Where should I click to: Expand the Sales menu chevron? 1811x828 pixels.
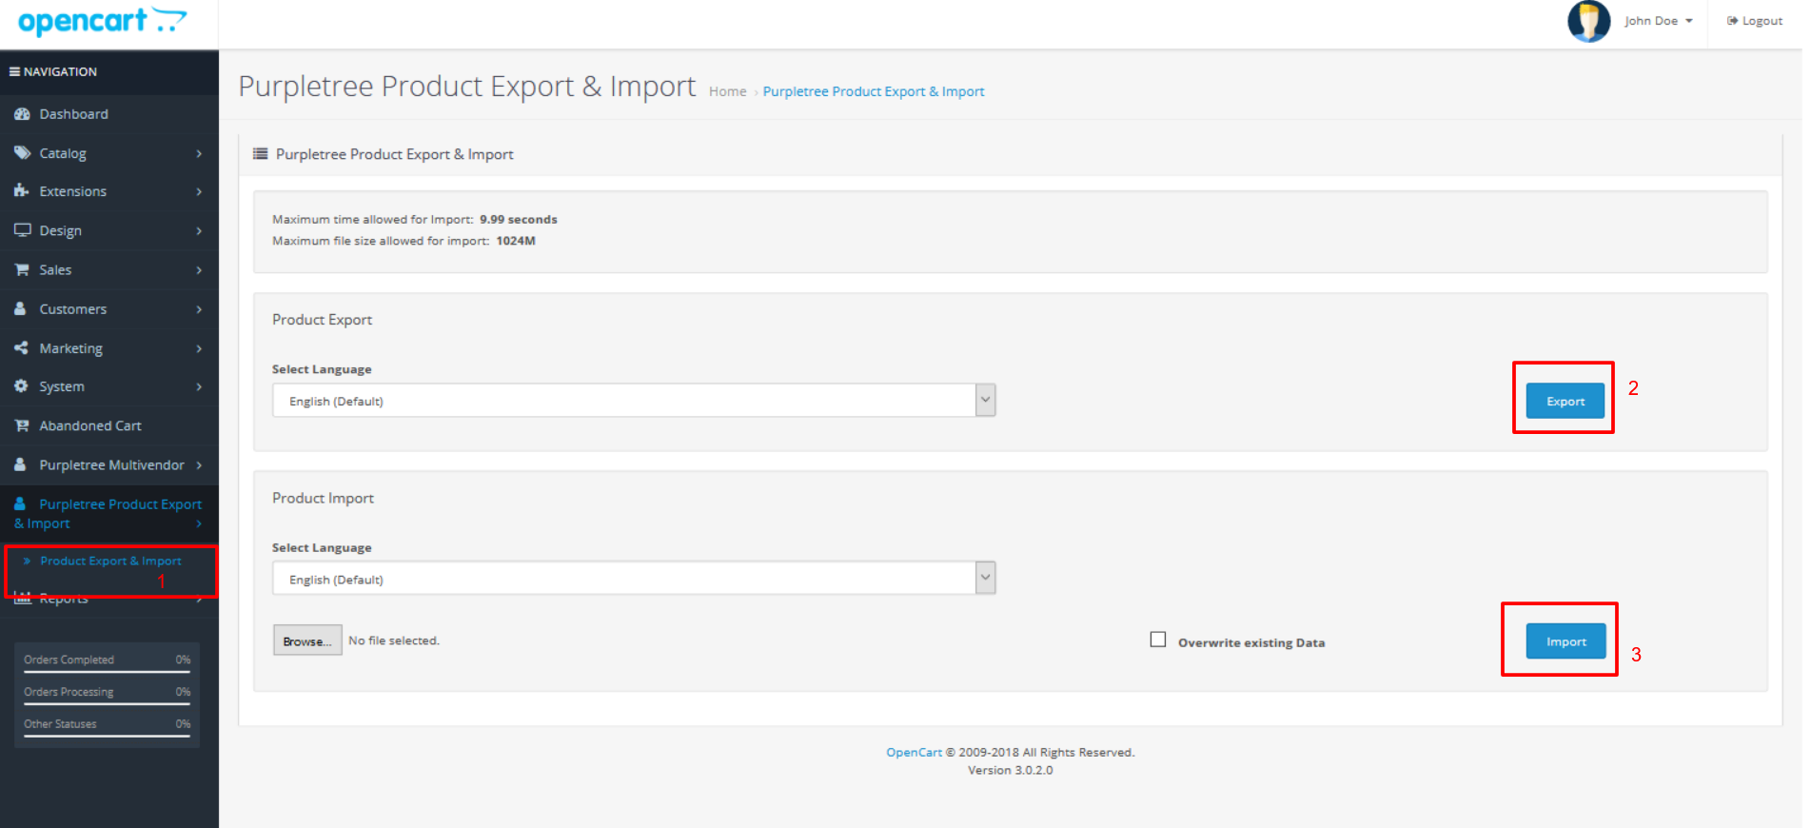pyautogui.click(x=199, y=270)
